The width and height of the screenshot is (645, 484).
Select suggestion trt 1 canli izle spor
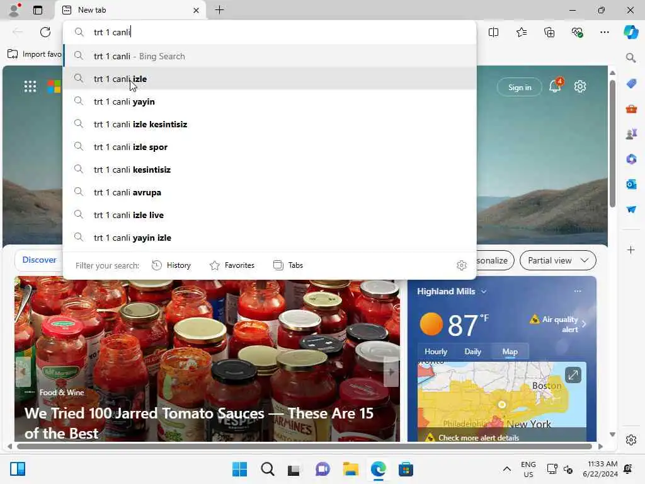tap(270, 146)
